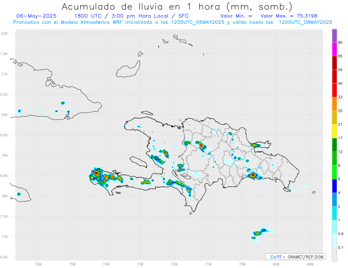Click the dark red 50–65 mm colorbar segment
Viewport: 348px width, 268px height.
[334, 63]
